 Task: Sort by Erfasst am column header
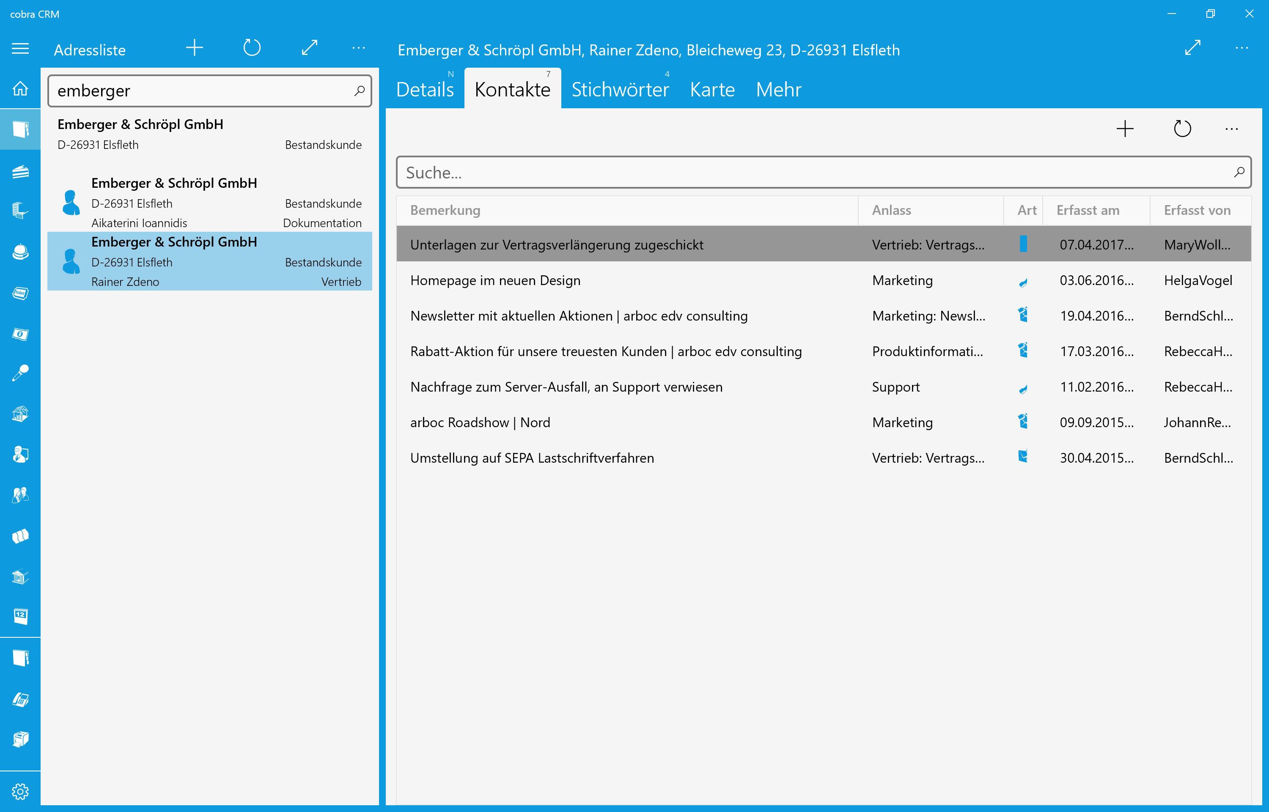(1088, 210)
